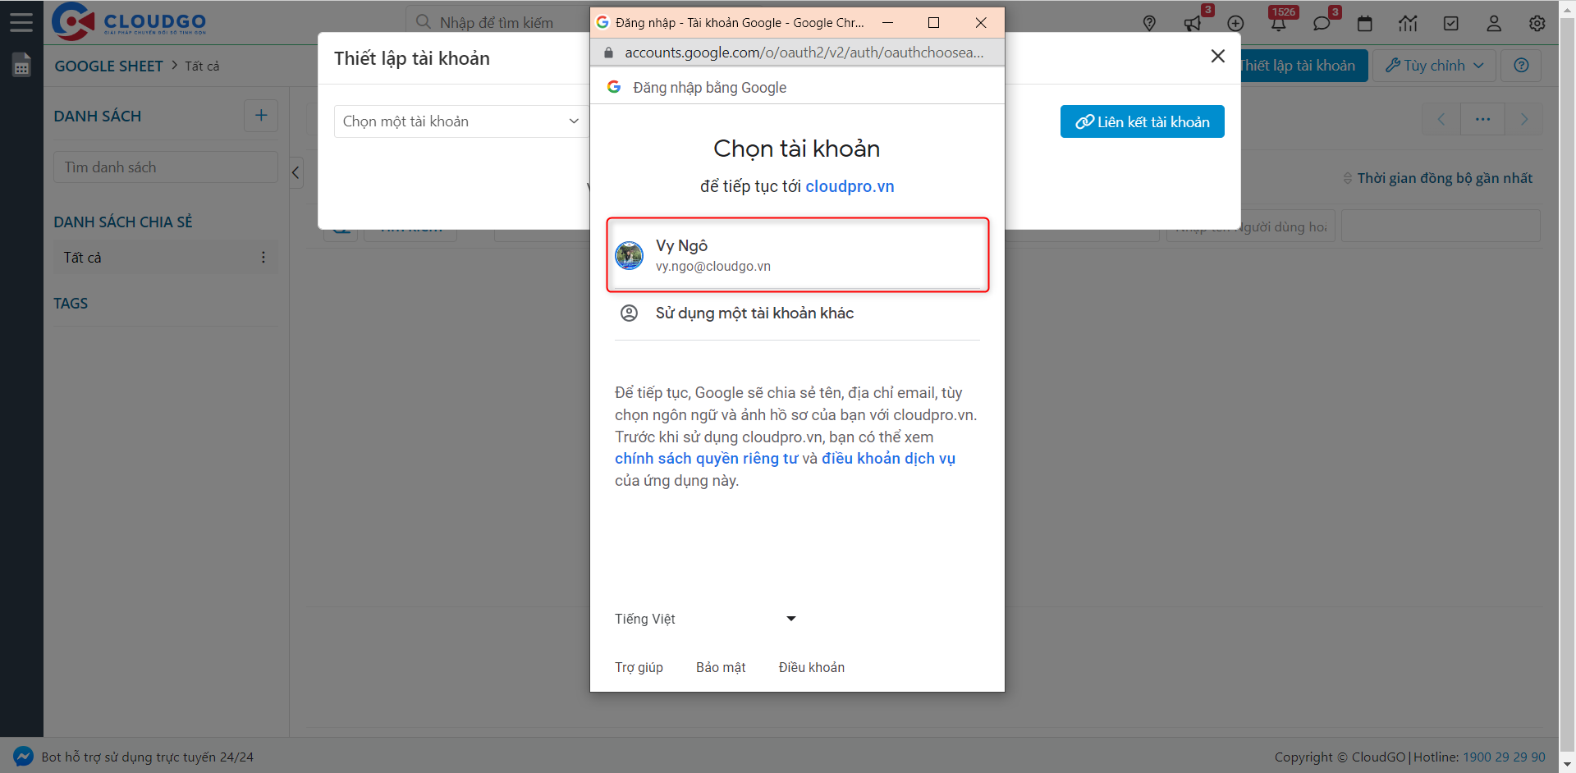Click the CloudGO logo
The height and width of the screenshot is (773, 1576).
[x=127, y=21]
